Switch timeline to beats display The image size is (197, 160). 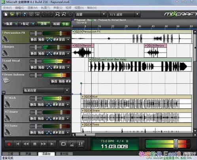pyautogui.click(x=65, y=24)
